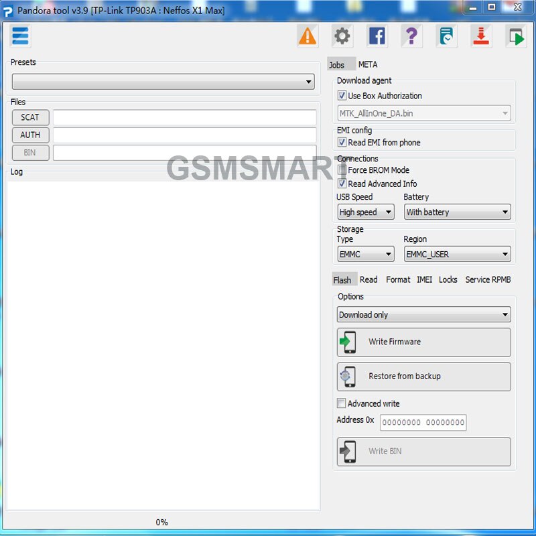Viewport: 536px width, 536px height.
Task: Disable Use Box Authorization checkbox
Action: pos(342,95)
